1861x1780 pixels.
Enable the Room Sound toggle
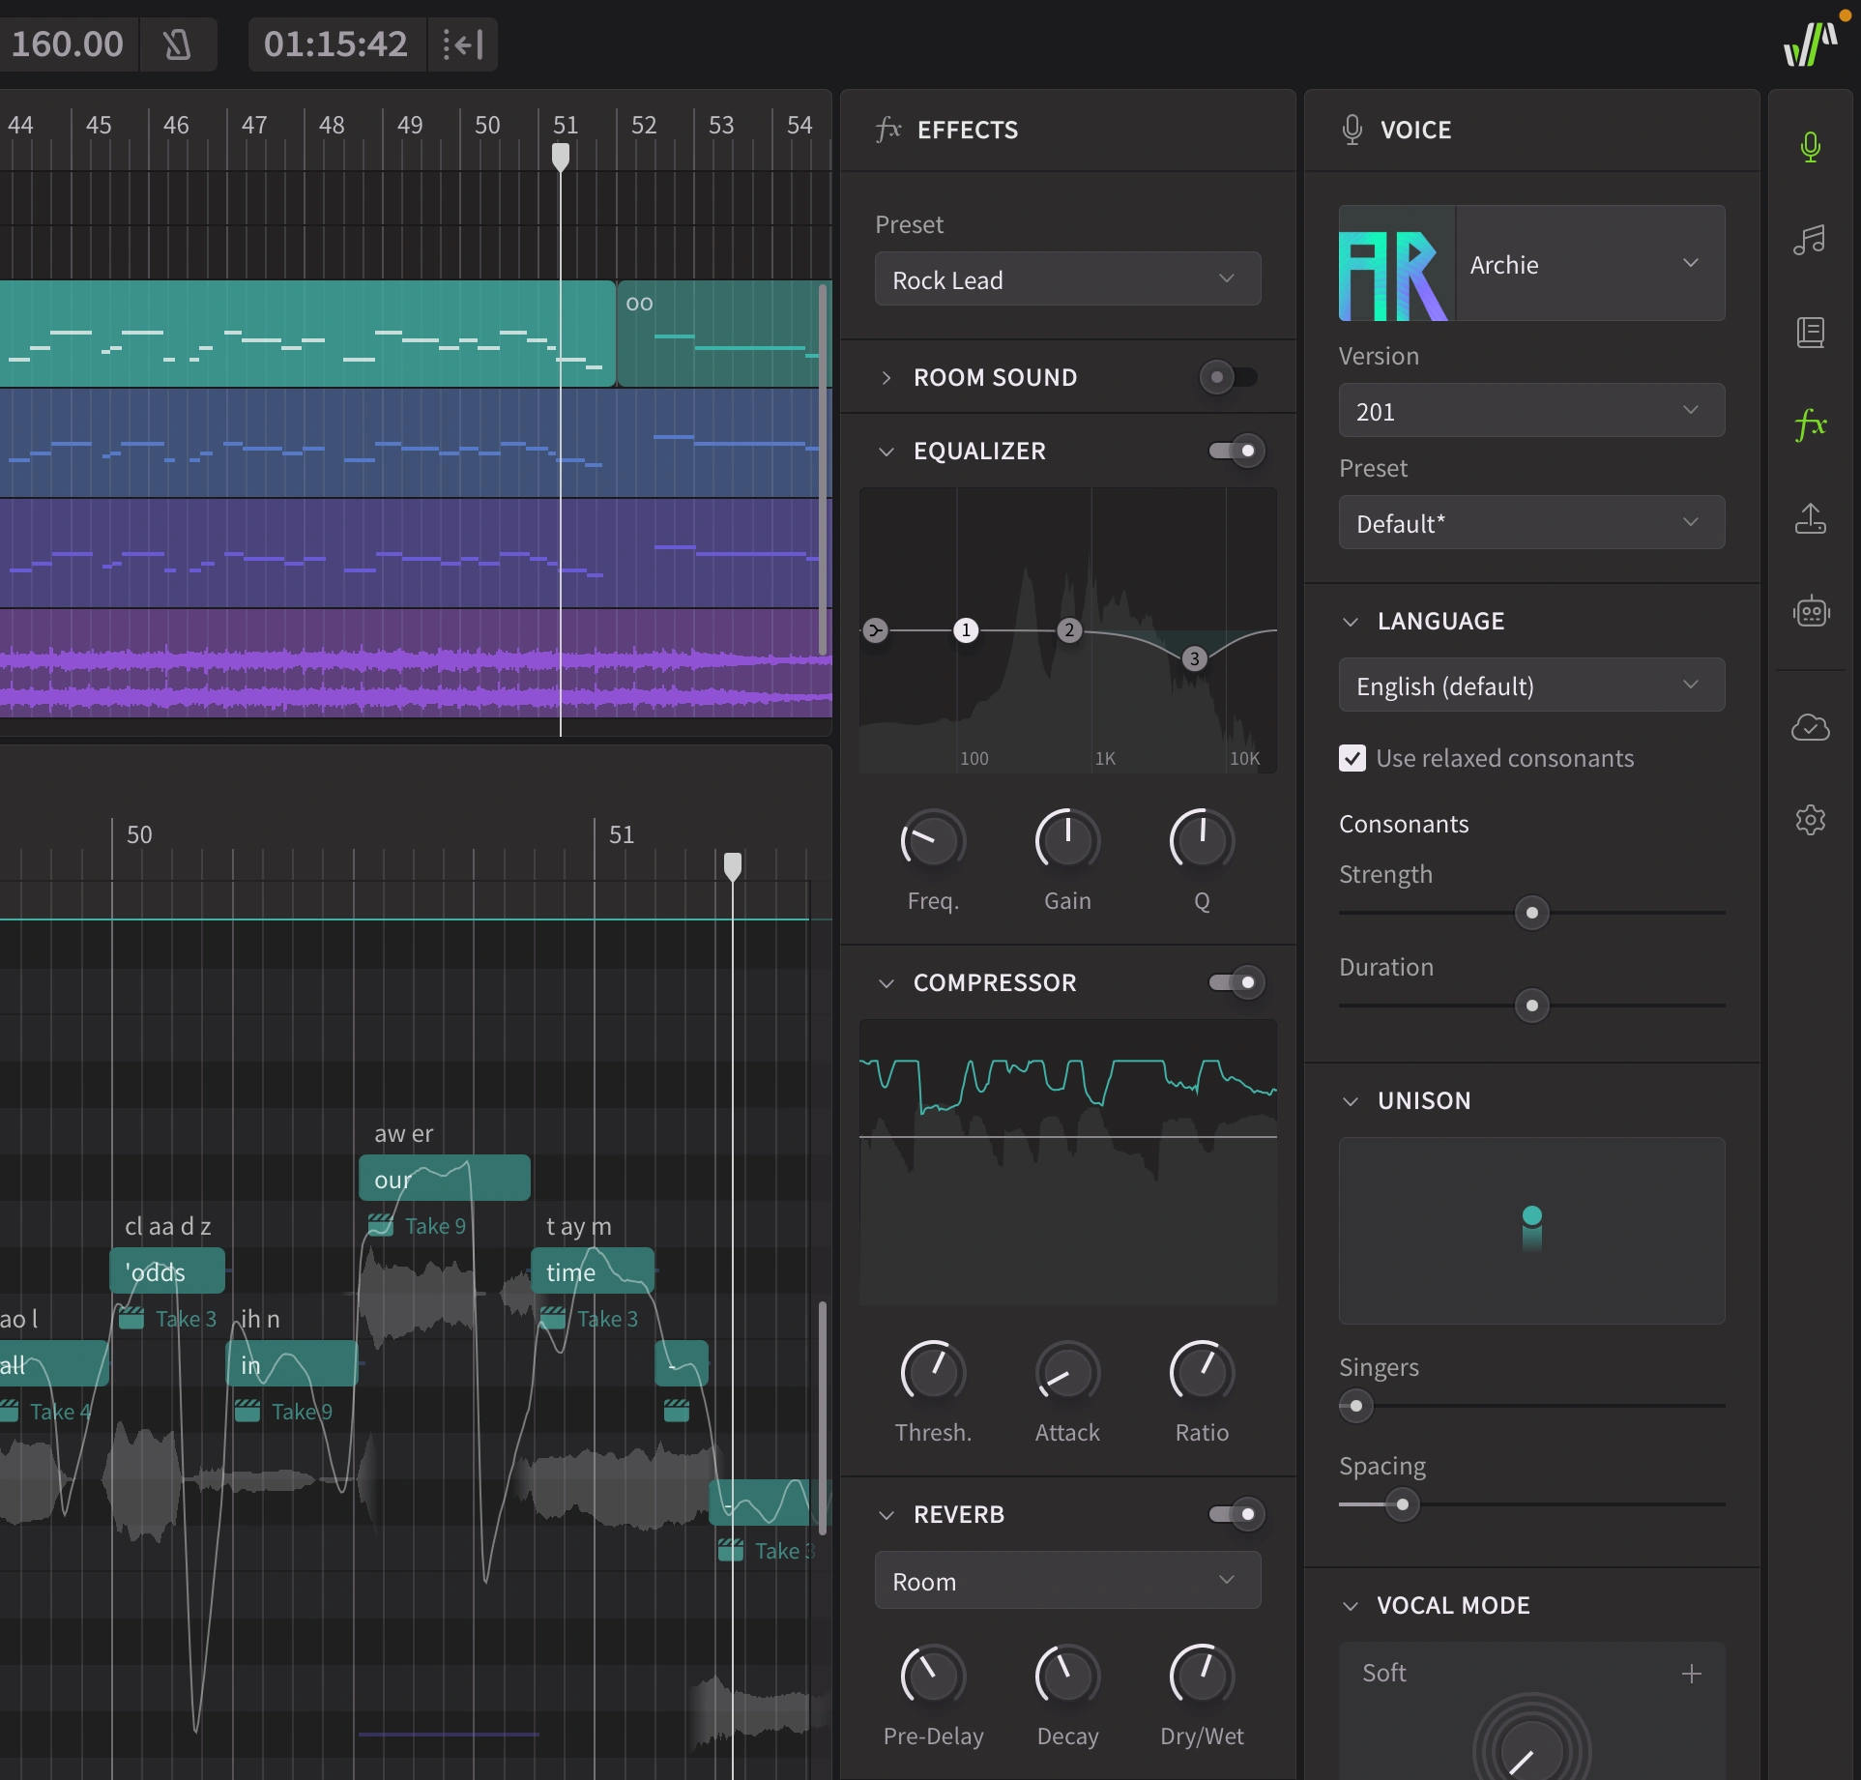(1230, 377)
